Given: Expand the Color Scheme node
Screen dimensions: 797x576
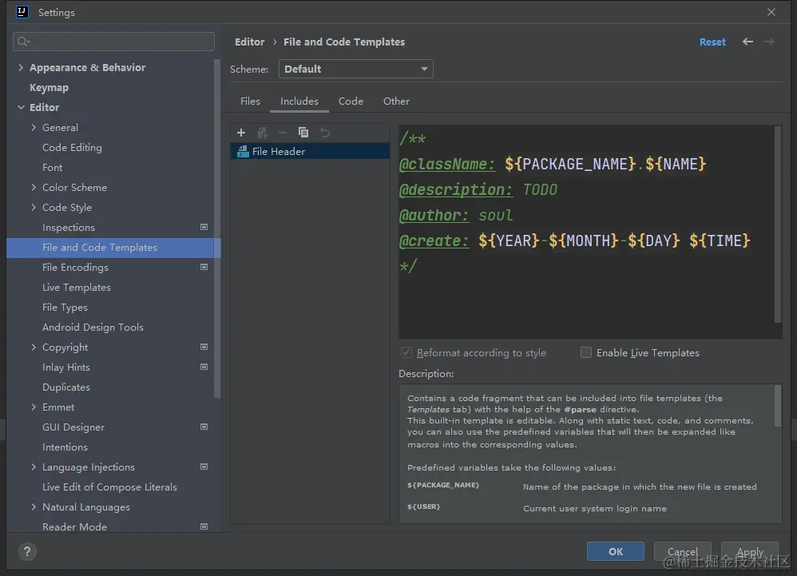Looking at the screenshot, I should pyautogui.click(x=34, y=188).
